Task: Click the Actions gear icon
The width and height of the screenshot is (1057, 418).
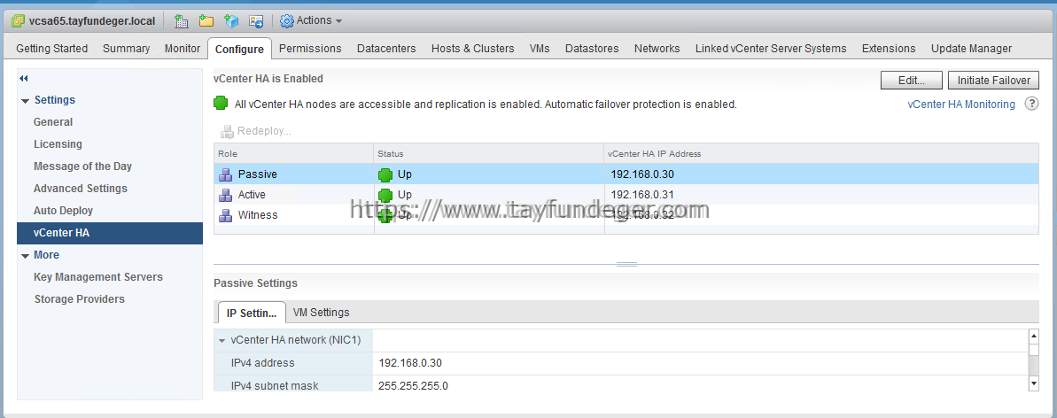Action: tap(287, 21)
